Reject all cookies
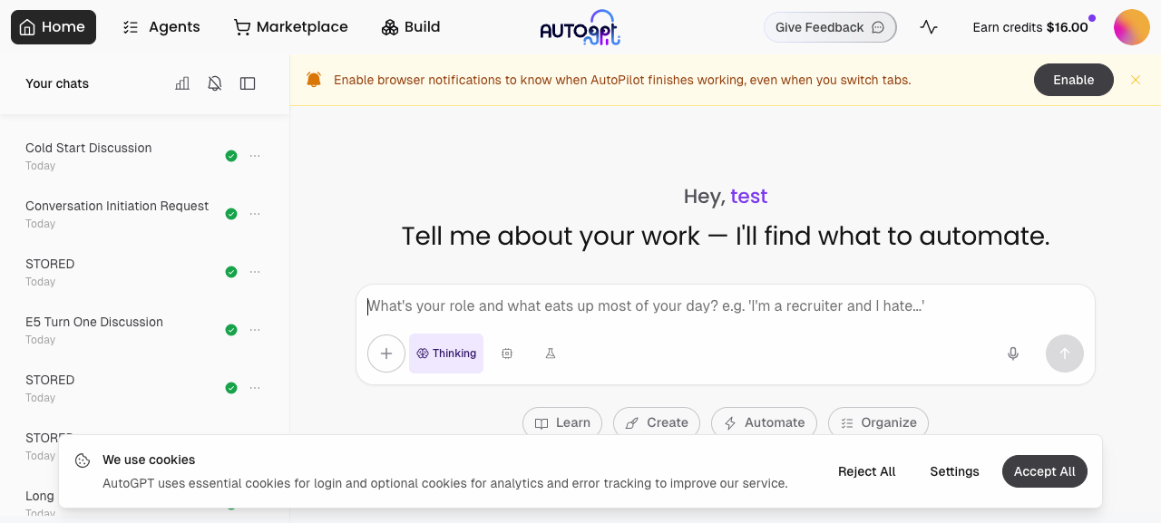The image size is (1161, 523). (867, 471)
